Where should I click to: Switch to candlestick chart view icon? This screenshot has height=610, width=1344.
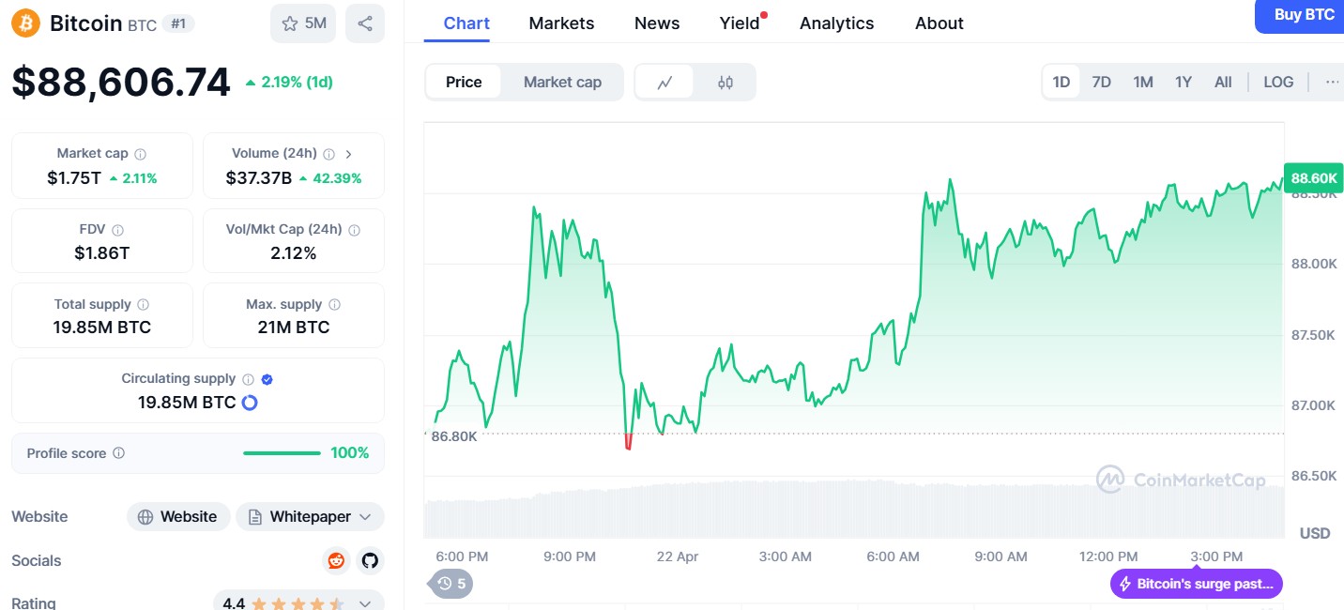tap(725, 83)
